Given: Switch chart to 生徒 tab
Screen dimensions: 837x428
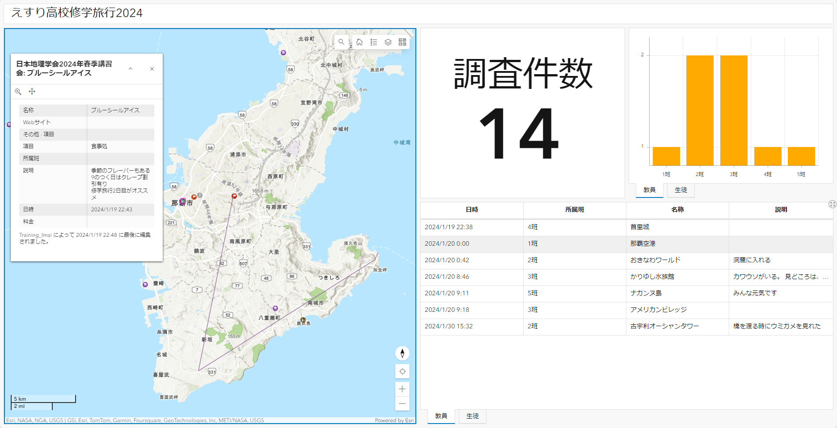Looking at the screenshot, I should click(x=681, y=190).
